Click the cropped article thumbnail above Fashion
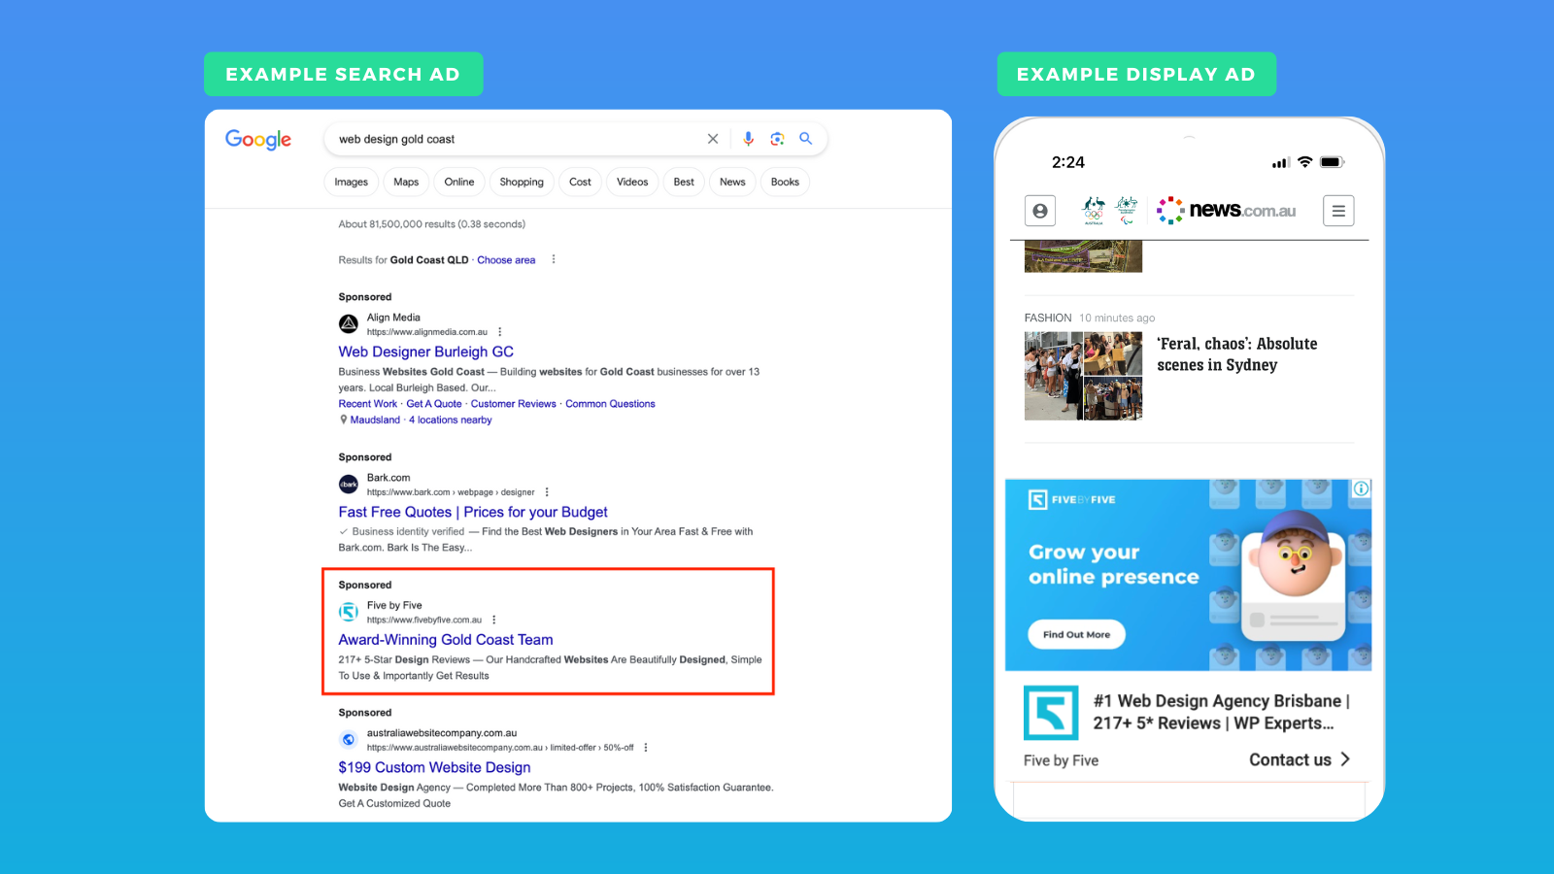1554x874 pixels. [1083, 256]
